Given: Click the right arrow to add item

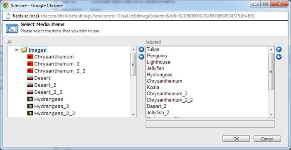Looking at the screenshot, I should click(141, 49).
